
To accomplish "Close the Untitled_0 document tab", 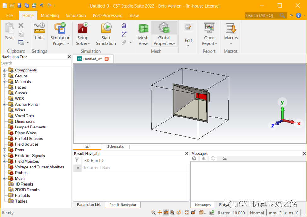I will click(x=106, y=59).
